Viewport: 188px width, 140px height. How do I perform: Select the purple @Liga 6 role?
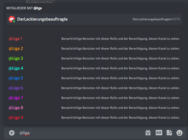tap(16, 88)
